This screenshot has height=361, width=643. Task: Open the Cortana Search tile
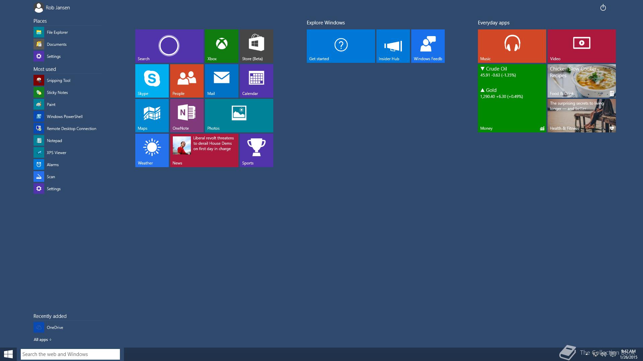click(x=169, y=46)
